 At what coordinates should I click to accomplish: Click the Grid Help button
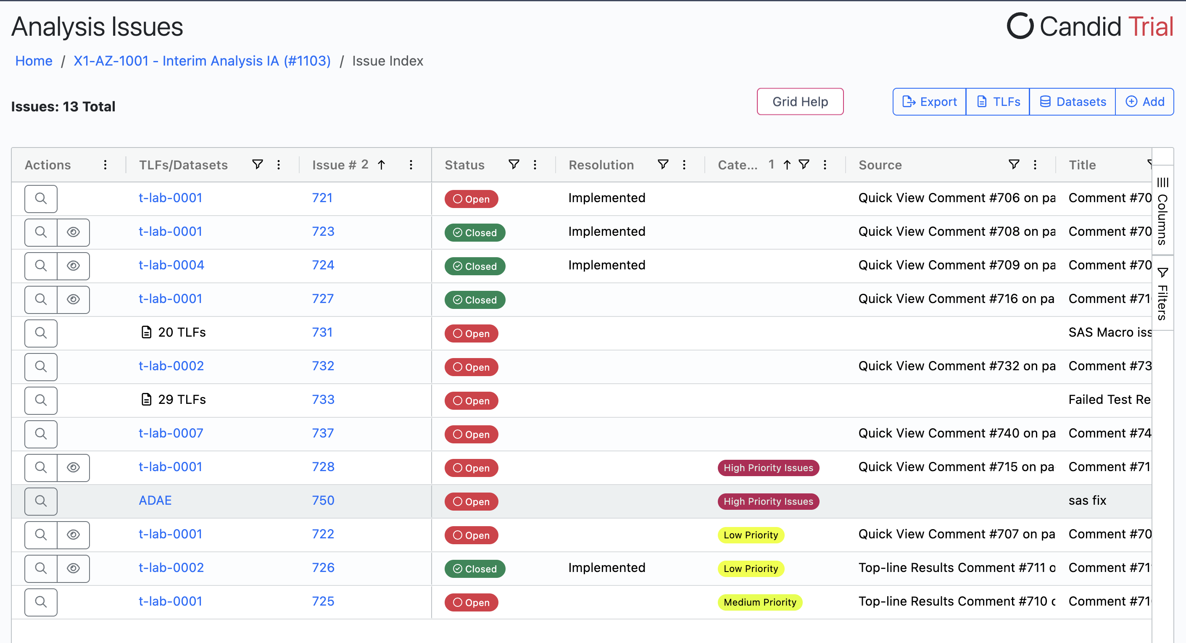pos(800,101)
